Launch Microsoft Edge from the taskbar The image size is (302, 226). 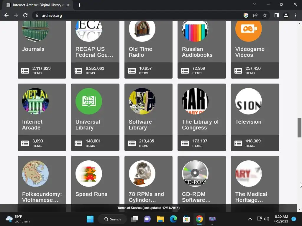click(x=173, y=219)
